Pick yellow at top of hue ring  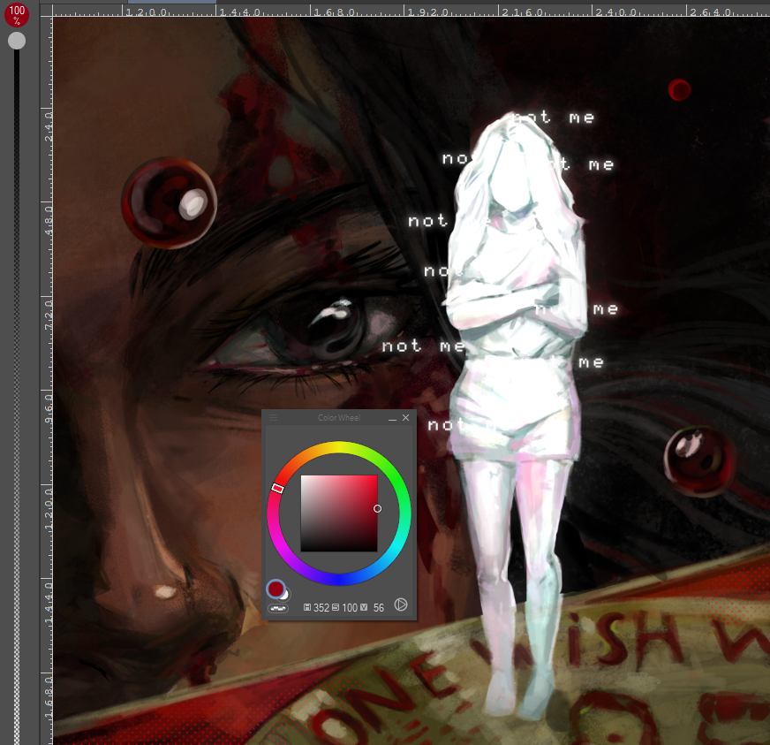click(x=339, y=446)
